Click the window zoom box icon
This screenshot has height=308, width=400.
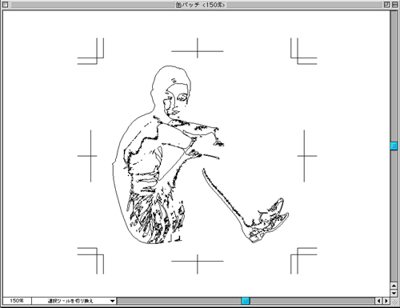(386, 5)
